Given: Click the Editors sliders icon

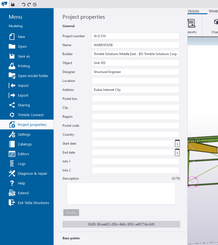Looking at the screenshot, I should pos(12,154).
